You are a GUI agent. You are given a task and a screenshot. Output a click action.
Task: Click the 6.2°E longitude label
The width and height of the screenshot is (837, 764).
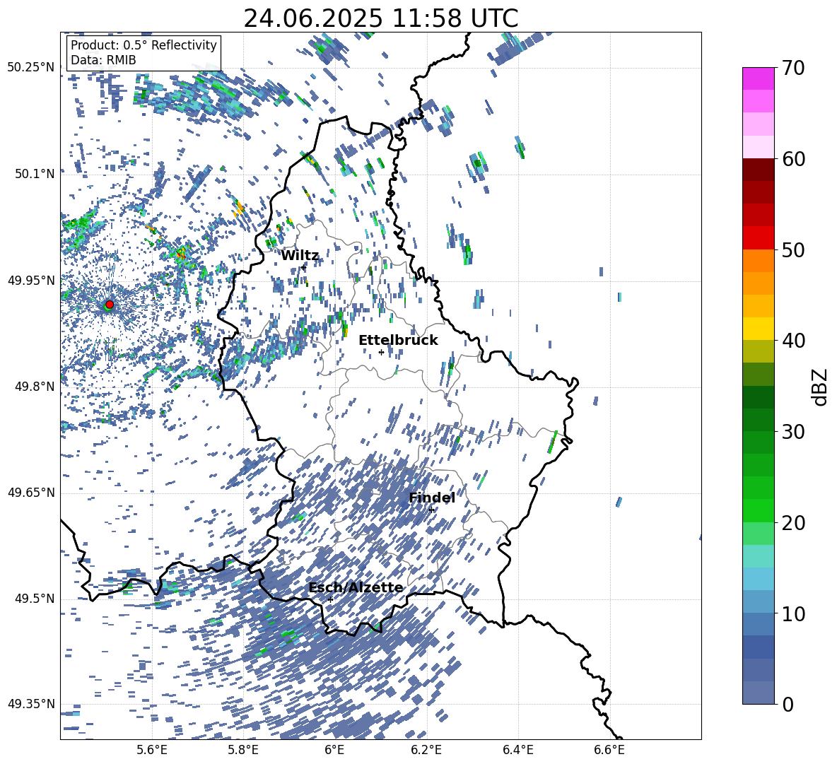tap(426, 750)
